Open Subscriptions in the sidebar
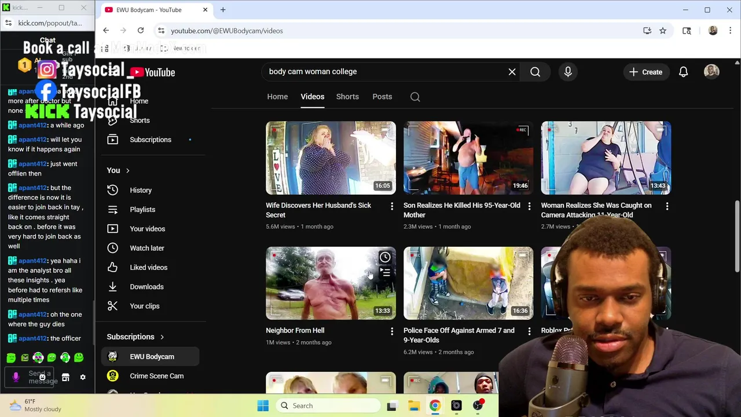The width and height of the screenshot is (741, 417). click(x=151, y=140)
